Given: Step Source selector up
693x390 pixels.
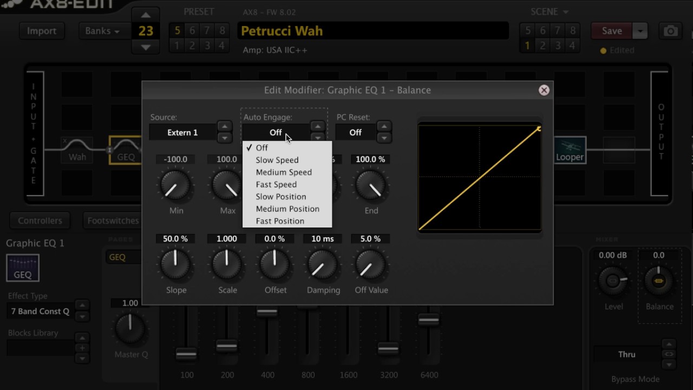Looking at the screenshot, I should coord(224,126).
